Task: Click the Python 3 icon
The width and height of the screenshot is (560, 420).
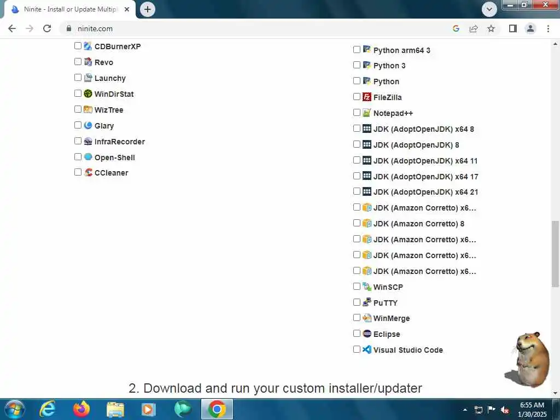Action: 367,66
